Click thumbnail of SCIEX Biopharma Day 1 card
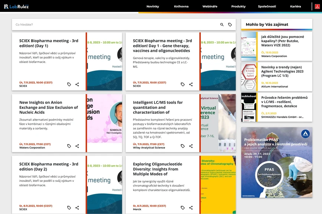The image size is (322, 214). 104,61
